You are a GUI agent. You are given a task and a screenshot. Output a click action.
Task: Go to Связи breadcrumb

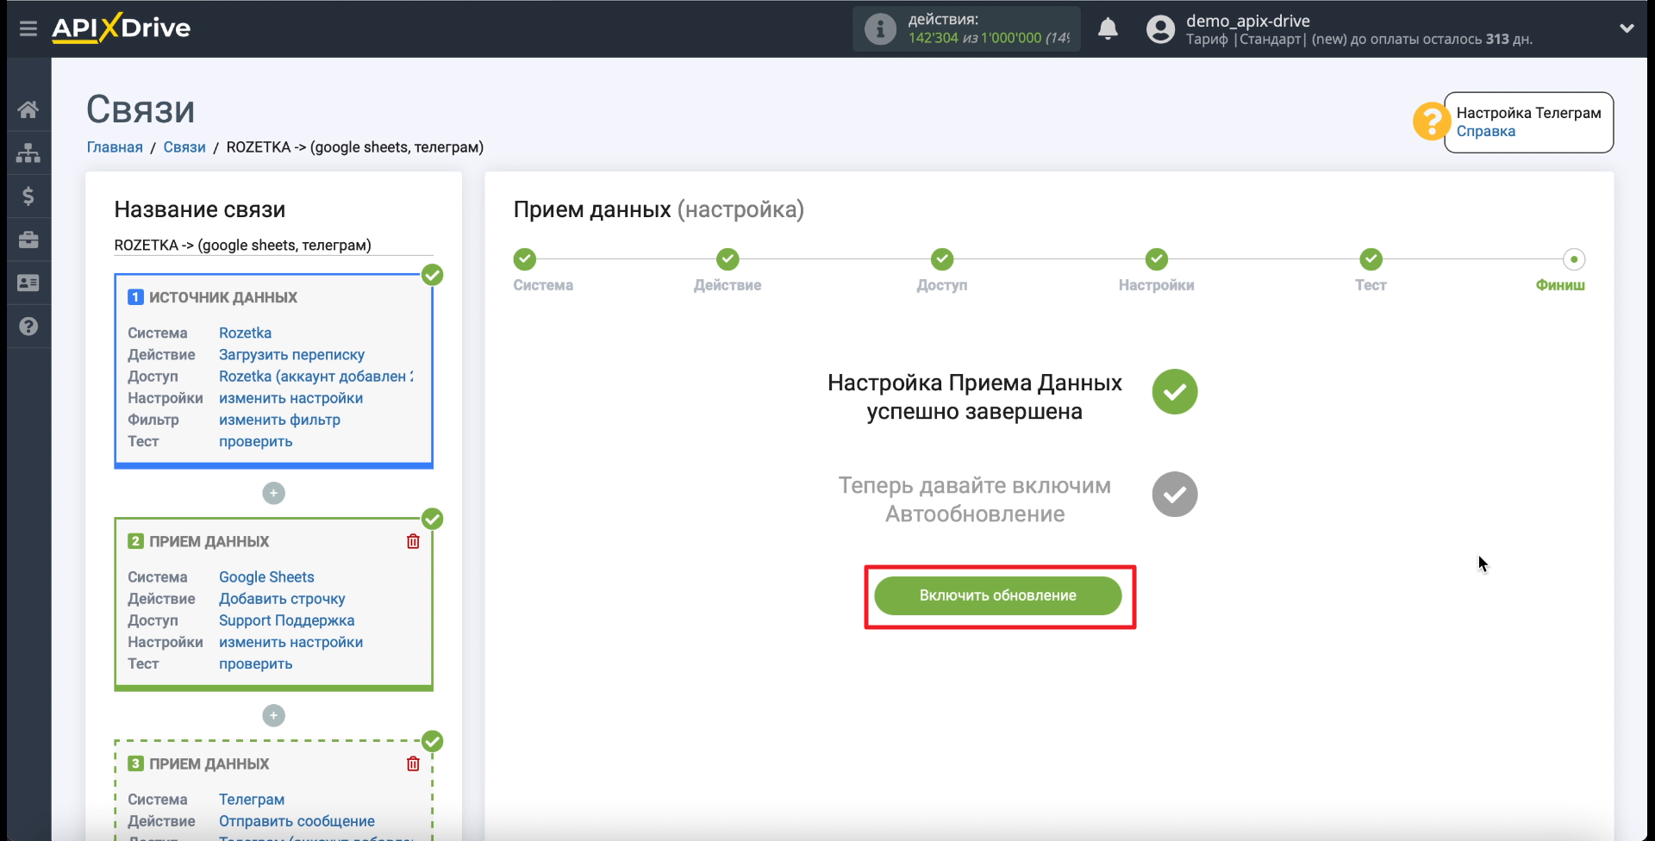[x=184, y=147]
